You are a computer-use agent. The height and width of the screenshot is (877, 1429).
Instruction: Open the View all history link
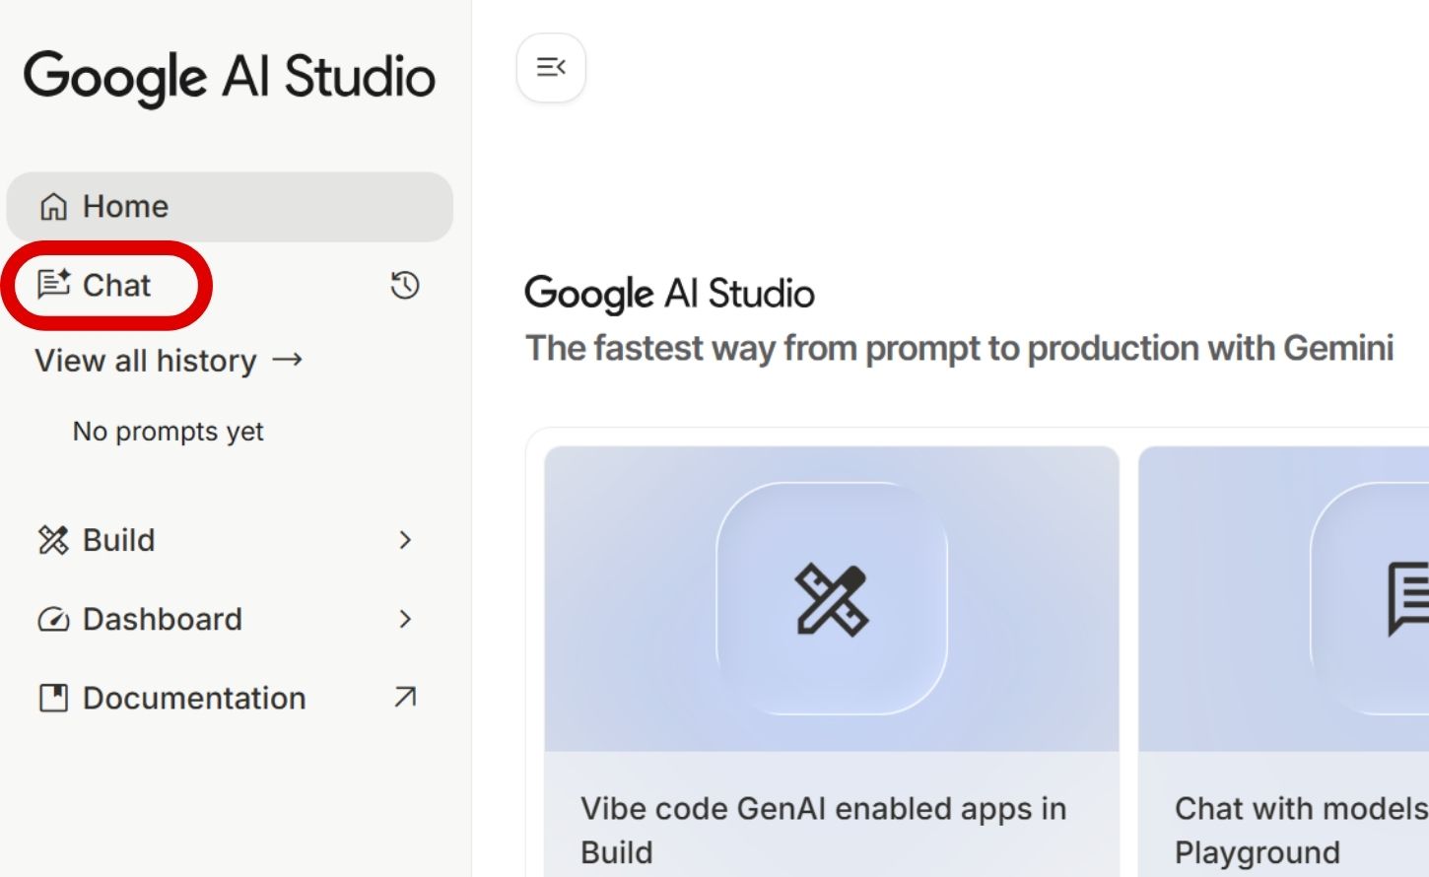146,361
